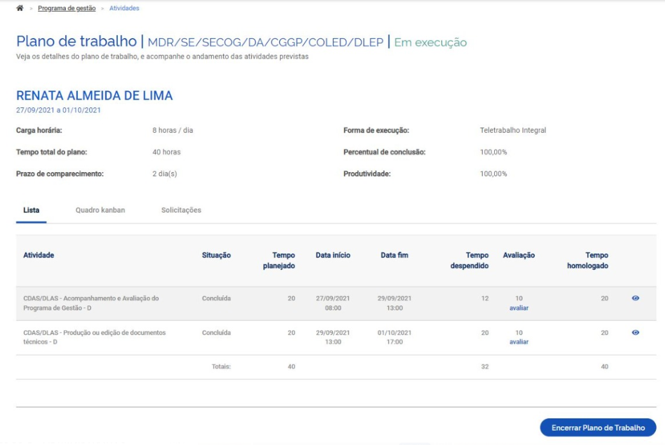665x445 pixels.
Task: Click avaliar for the Acompanhamento e Avaliação activity
Action: [x=518, y=308]
